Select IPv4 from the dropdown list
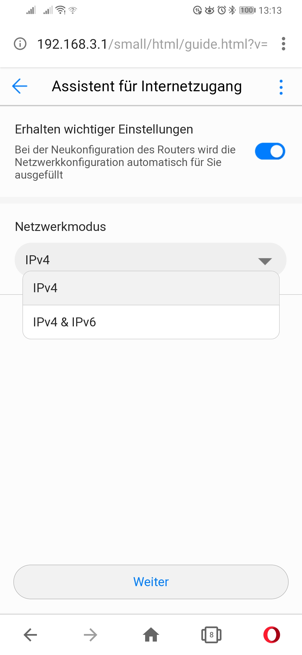The width and height of the screenshot is (302, 655). [x=151, y=287]
